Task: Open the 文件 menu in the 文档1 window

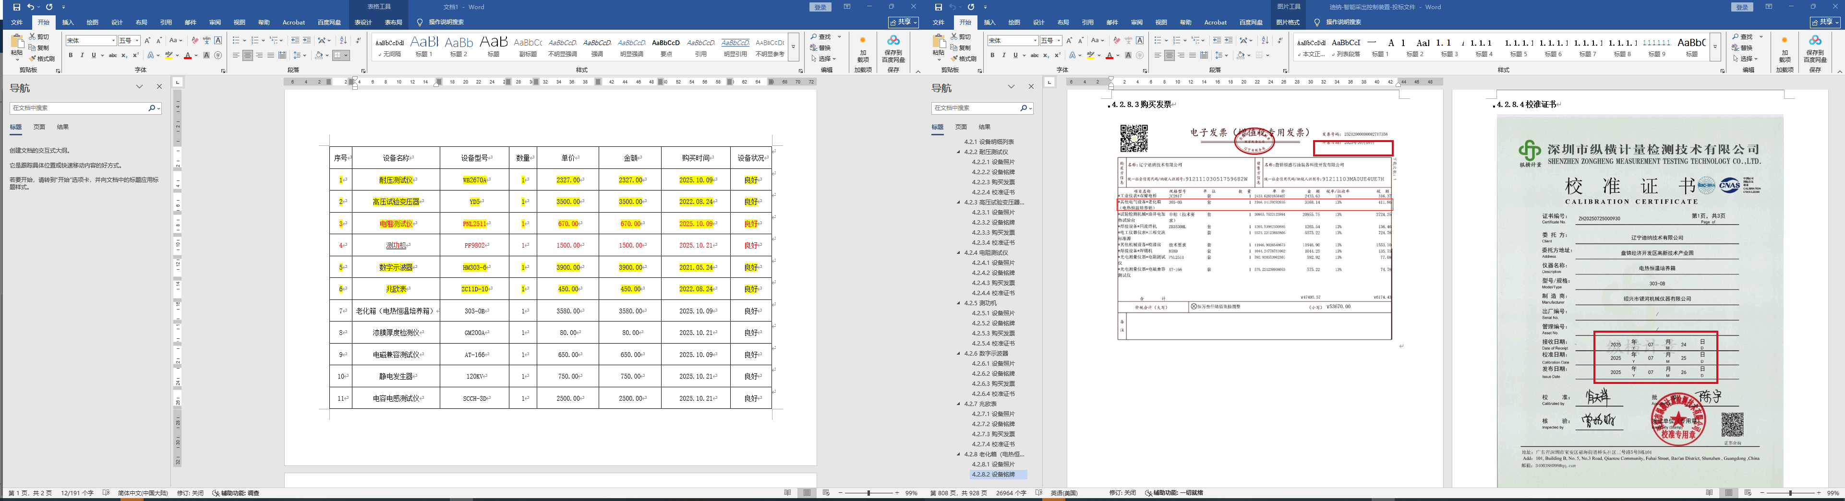Action: tap(16, 22)
